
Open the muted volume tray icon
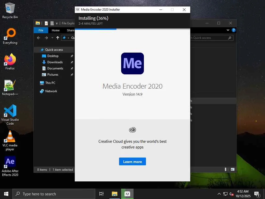pos(231,194)
